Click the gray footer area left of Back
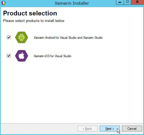 pos(38,129)
